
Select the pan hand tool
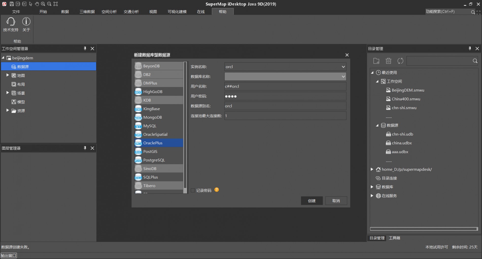point(37,4)
